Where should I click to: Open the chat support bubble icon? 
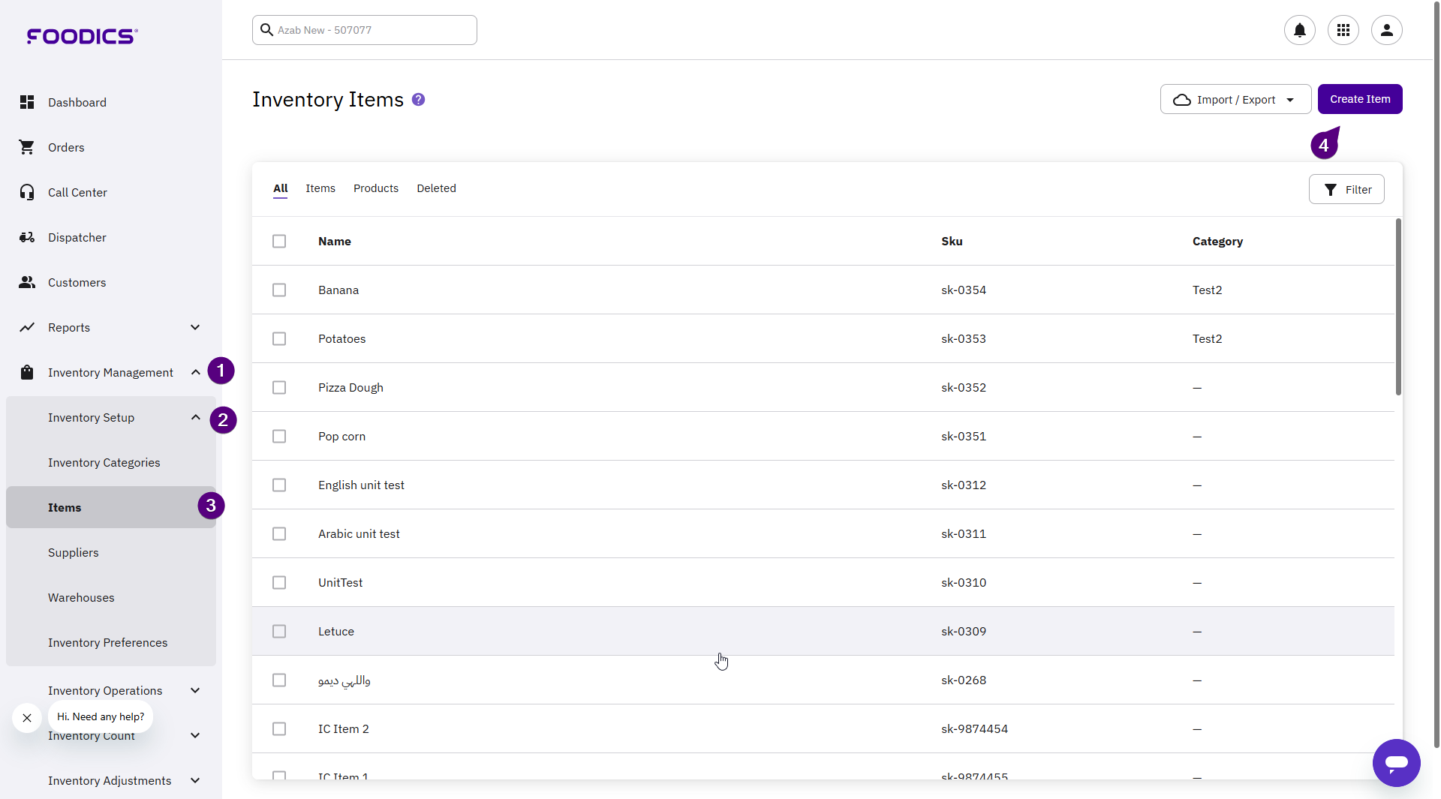pyautogui.click(x=1396, y=763)
